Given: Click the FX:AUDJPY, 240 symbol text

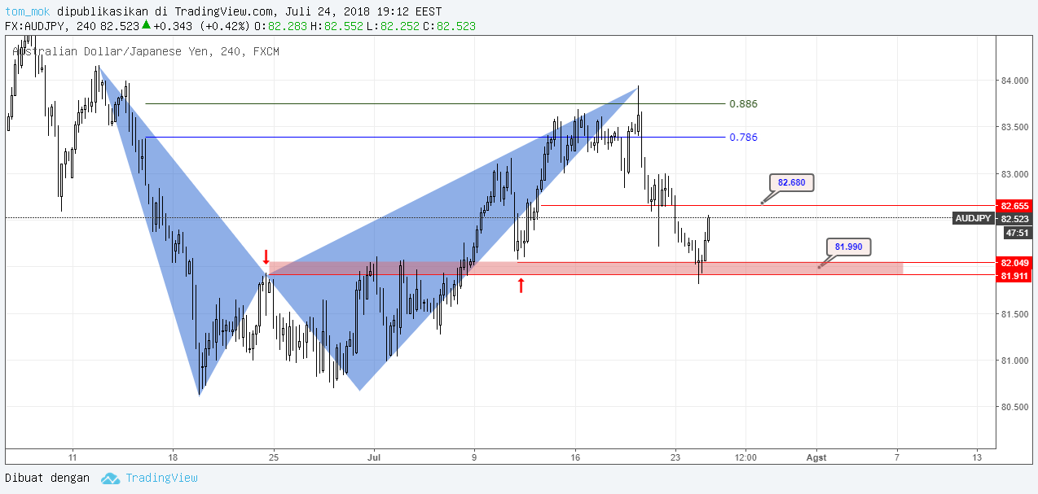Looking at the screenshot, I should point(51,26).
